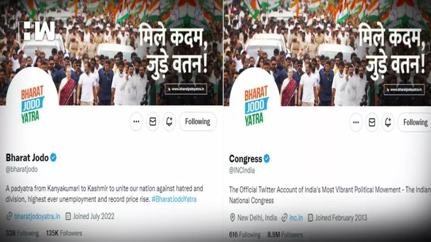Open more options on Bharat Jodo profile
The image size is (431, 242).
136,121
